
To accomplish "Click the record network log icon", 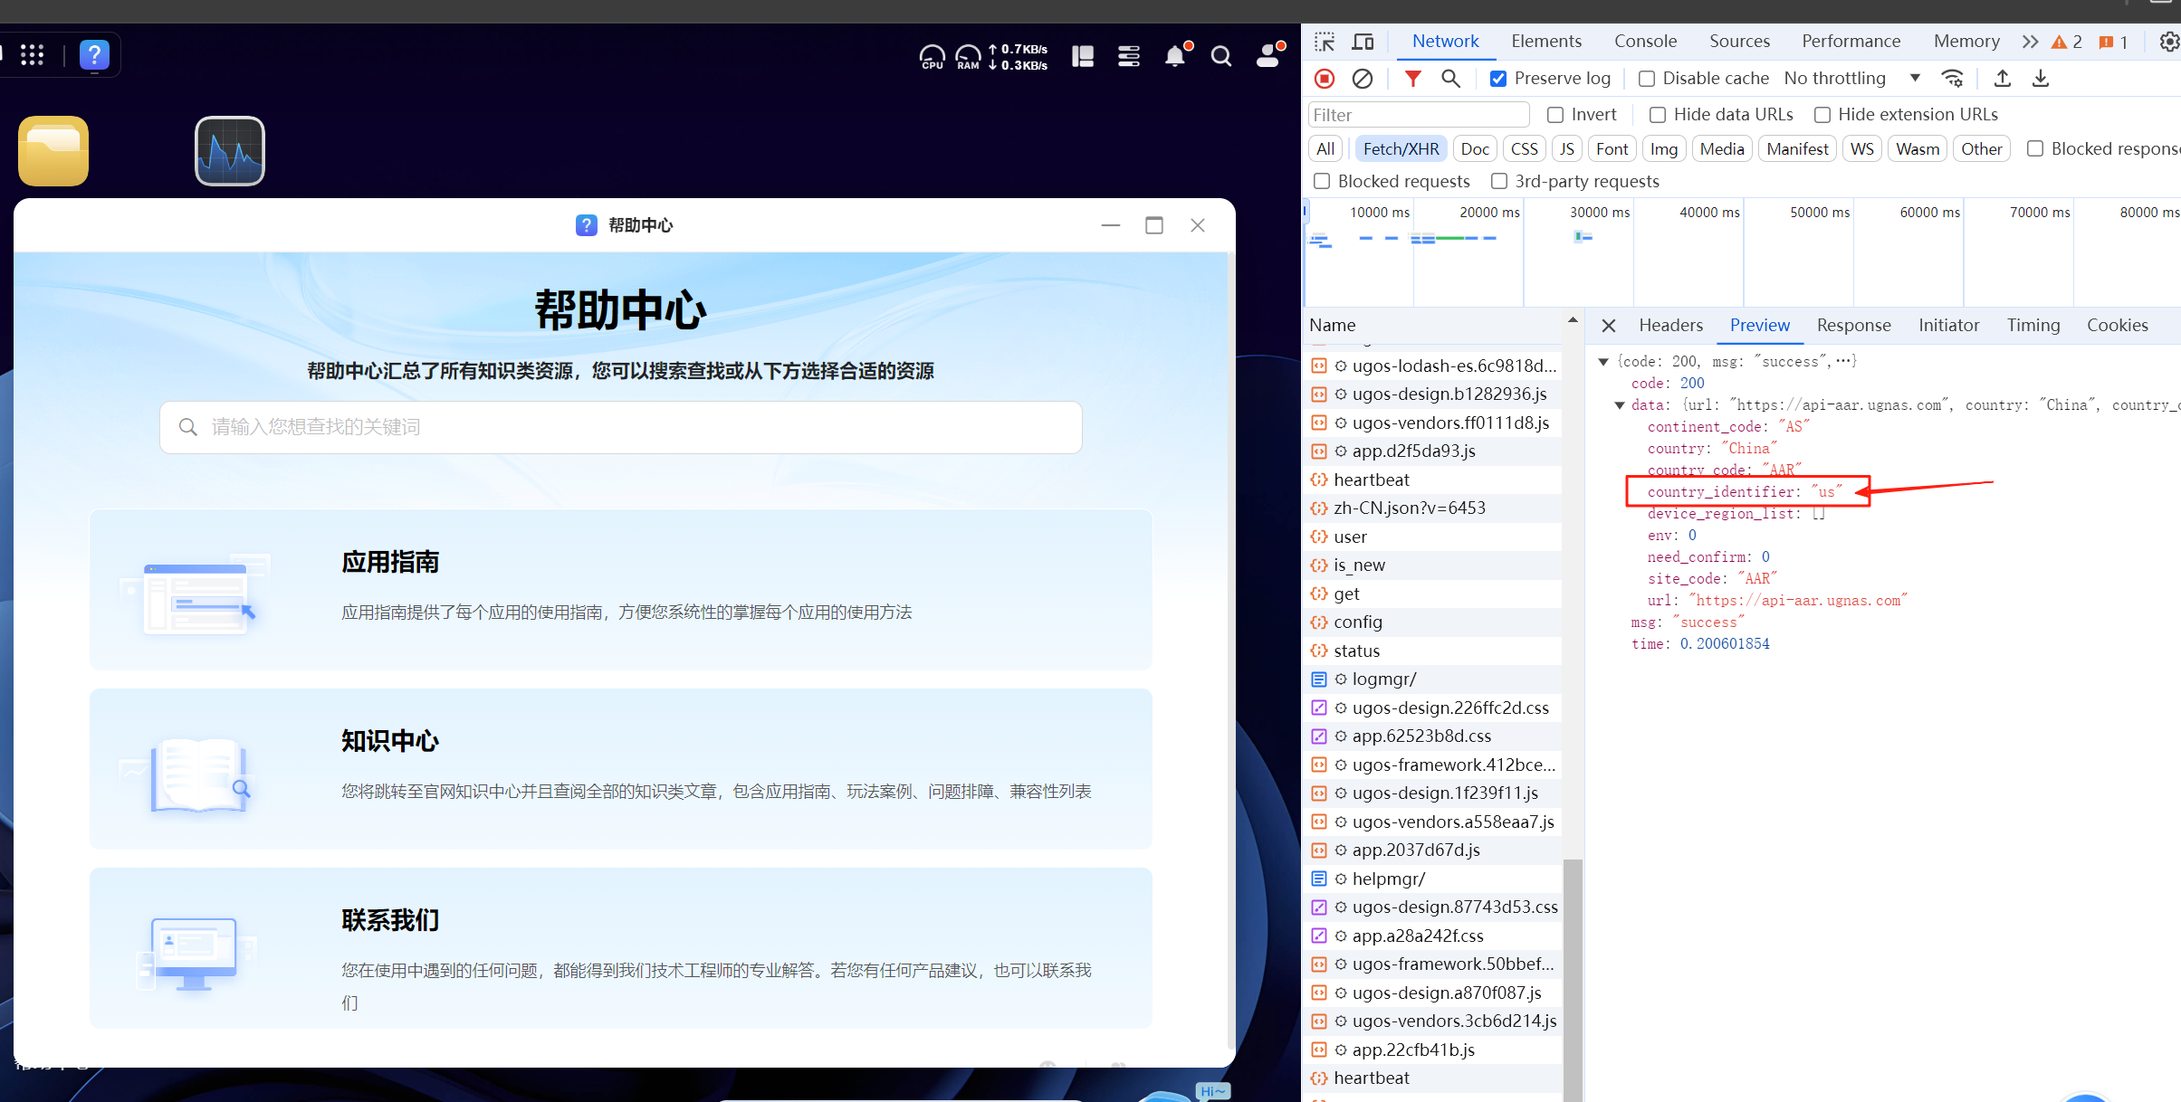I will coord(1325,79).
